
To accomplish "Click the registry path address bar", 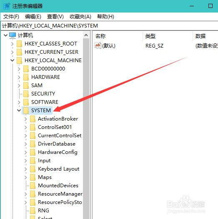I will tap(110, 26).
